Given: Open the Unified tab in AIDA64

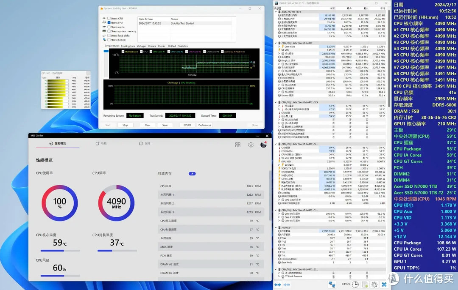Looking at the screenshot, I should 172,46.
